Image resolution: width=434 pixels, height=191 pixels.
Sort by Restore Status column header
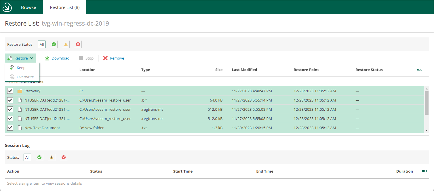[x=369, y=70]
